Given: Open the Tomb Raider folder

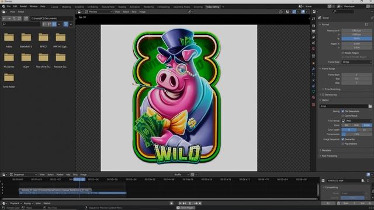Looking at the screenshot, I should click(x=9, y=80).
